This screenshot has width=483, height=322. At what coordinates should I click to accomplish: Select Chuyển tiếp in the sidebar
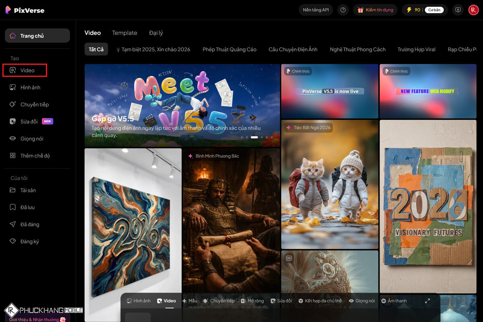(34, 105)
